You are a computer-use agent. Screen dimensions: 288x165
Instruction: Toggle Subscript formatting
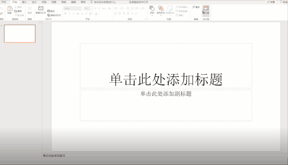82,13
